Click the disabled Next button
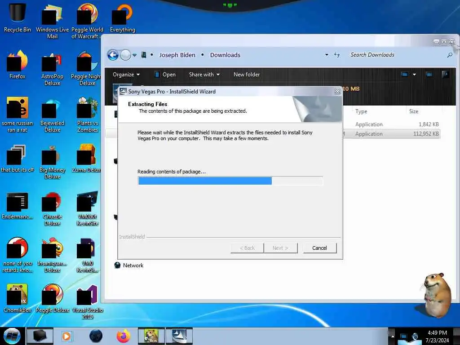This screenshot has height=345, width=460. click(x=280, y=248)
